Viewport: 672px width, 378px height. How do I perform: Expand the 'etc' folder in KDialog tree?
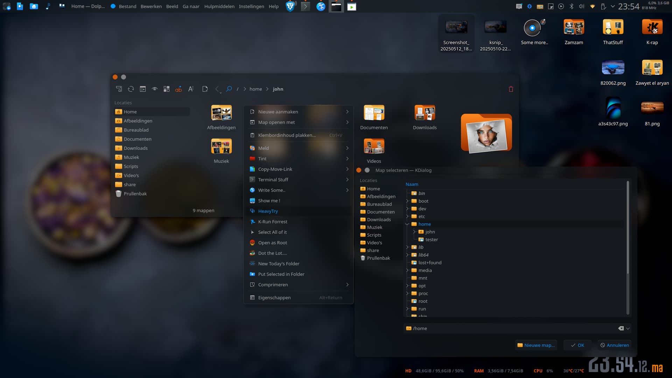407,216
